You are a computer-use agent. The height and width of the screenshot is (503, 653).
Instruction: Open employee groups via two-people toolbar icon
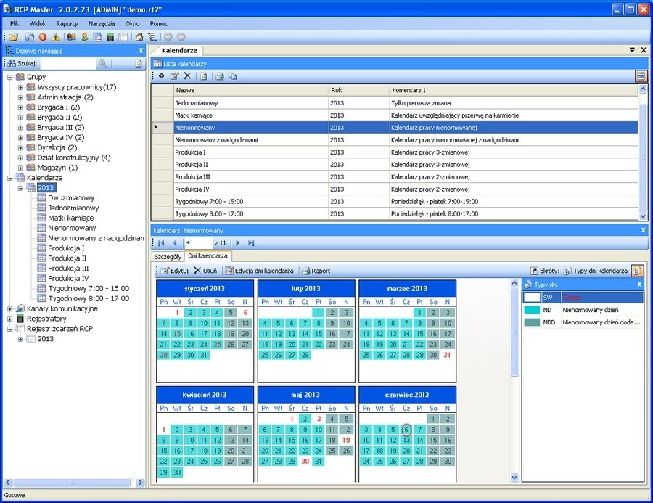(72, 37)
